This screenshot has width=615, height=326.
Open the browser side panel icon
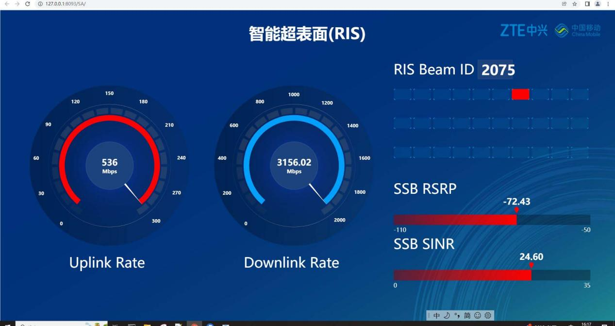pos(587,4)
